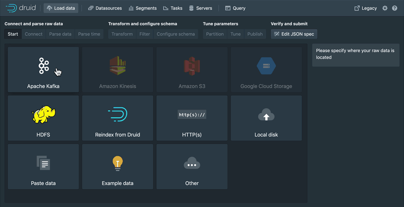Open the help question mark menu
404x207 pixels.
pos(395,8)
